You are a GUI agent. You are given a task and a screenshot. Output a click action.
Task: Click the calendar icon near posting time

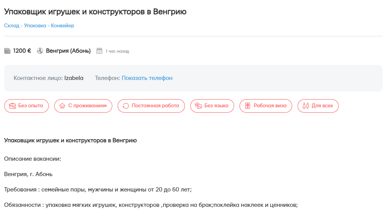click(99, 51)
